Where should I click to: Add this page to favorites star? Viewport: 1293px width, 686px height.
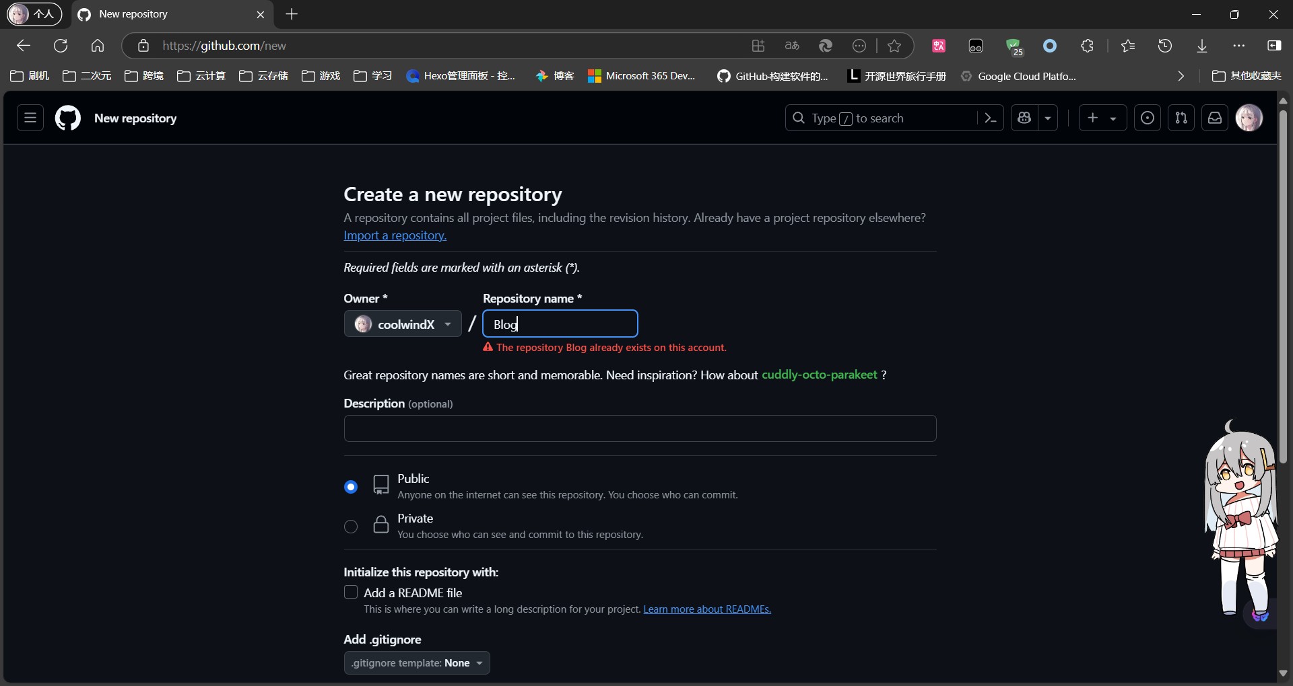tap(894, 46)
